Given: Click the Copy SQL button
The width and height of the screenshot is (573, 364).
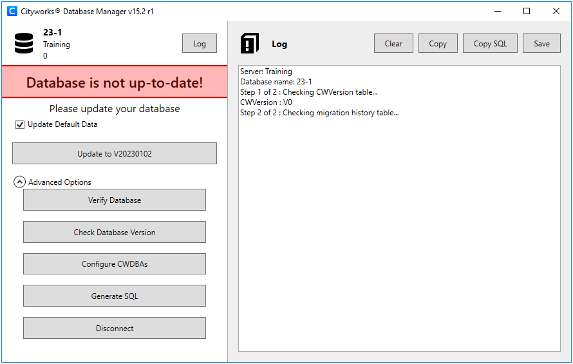Looking at the screenshot, I should [x=490, y=44].
